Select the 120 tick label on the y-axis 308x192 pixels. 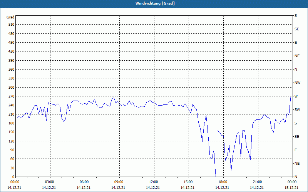[11, 141]
